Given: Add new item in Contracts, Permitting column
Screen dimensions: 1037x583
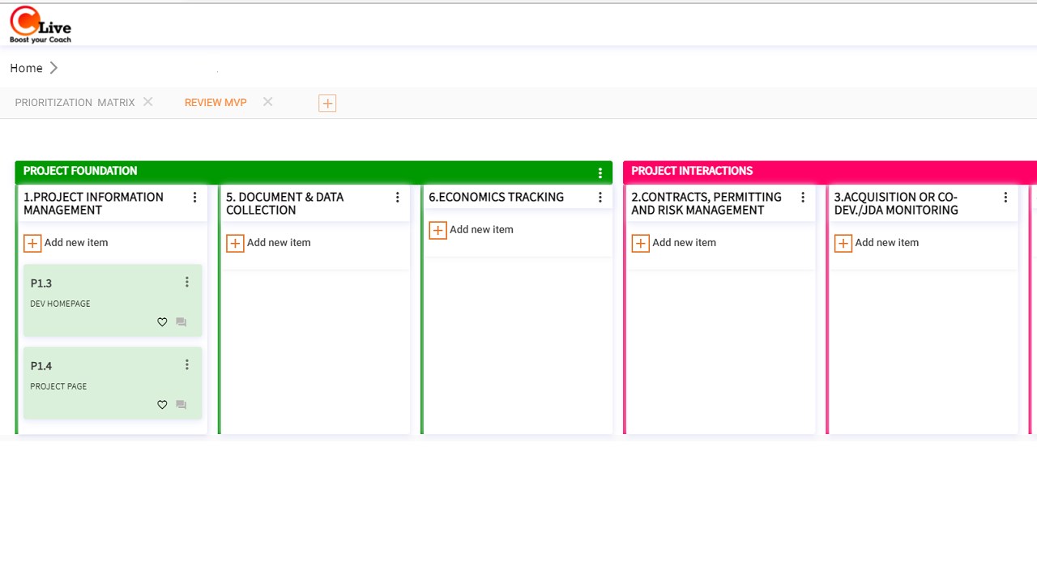Looking at the screenshot, I should [640, 243].
